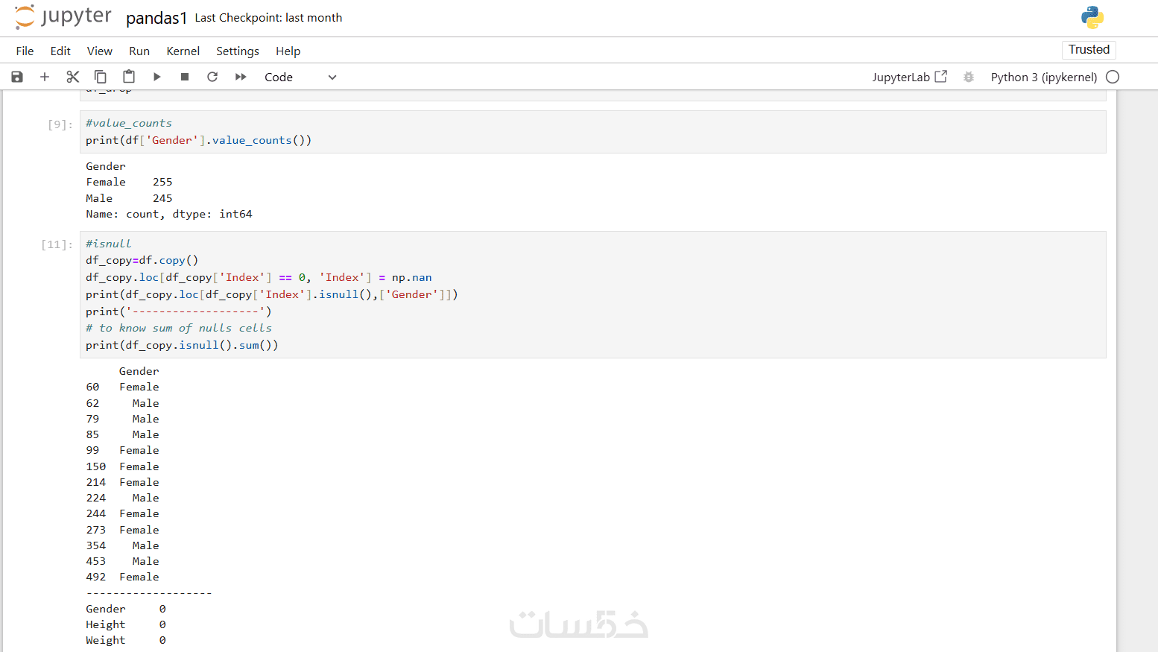Image resolution: width=1158 pixels, height=652 pixels.
Task: Switch kernel via Python 3 (ipykernel) label
Action: (x=1043, y=77)
